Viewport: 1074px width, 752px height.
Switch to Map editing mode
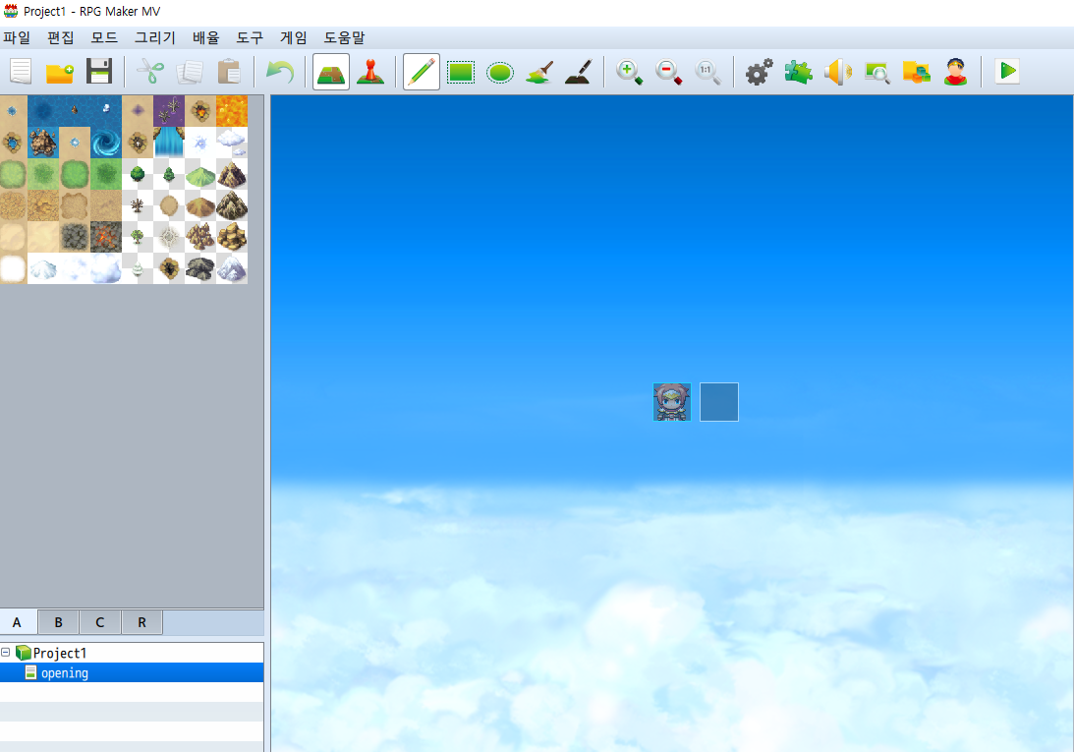click(x=331, y=72)
